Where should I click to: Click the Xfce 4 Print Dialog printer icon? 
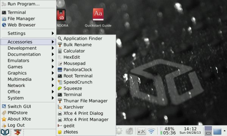tap(60, 113)
